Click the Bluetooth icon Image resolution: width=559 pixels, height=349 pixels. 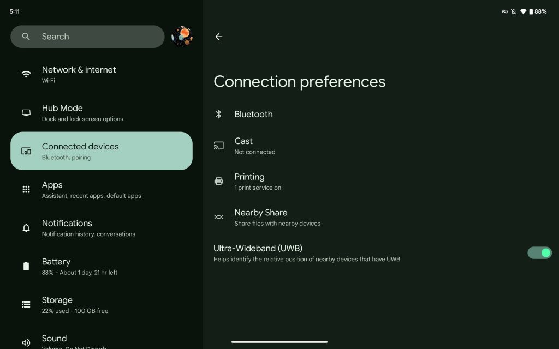[x=219, y=114]
